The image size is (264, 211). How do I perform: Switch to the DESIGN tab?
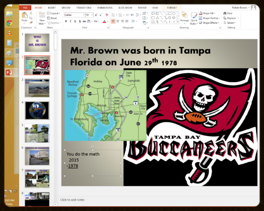(66, 8)
